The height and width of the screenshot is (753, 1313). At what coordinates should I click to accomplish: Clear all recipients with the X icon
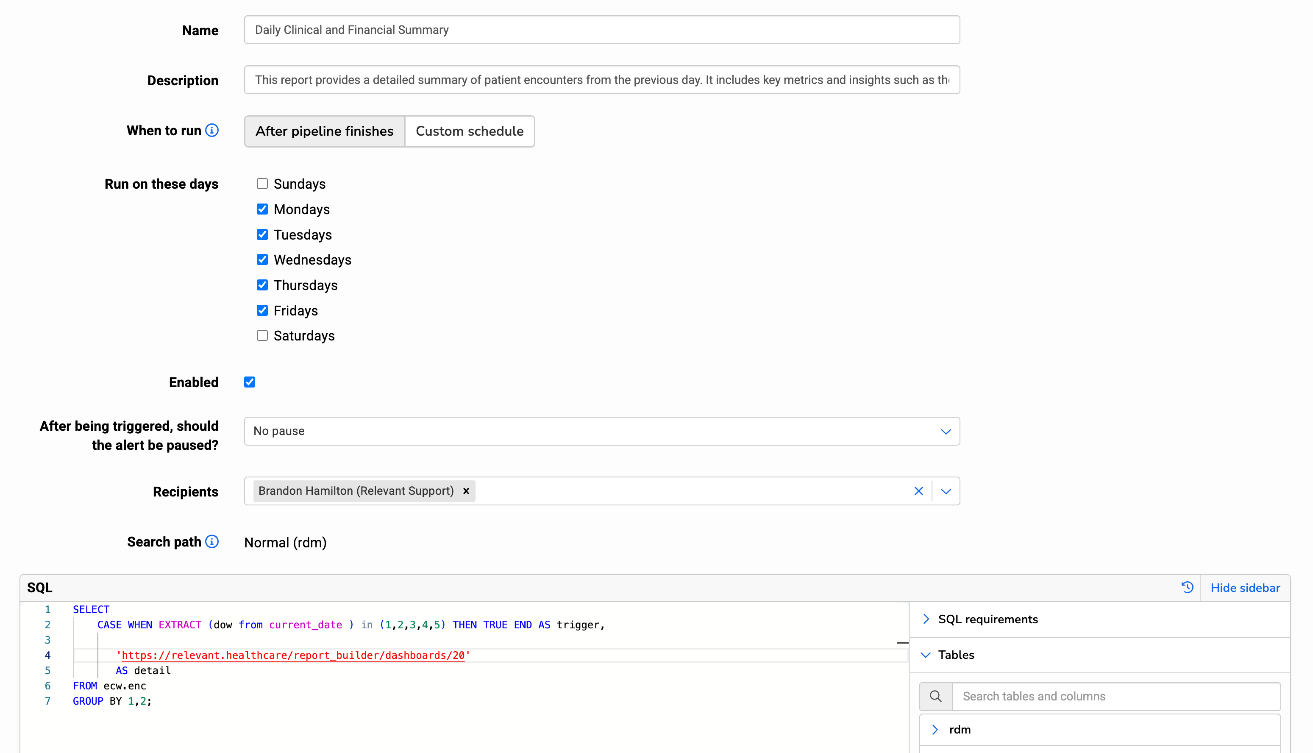[x=918, y=491]
